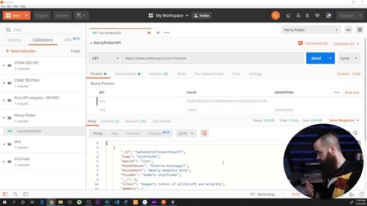Open the satellite capture requests icon
This screenshot has height=206, width=367.
(x=288, y=15)
